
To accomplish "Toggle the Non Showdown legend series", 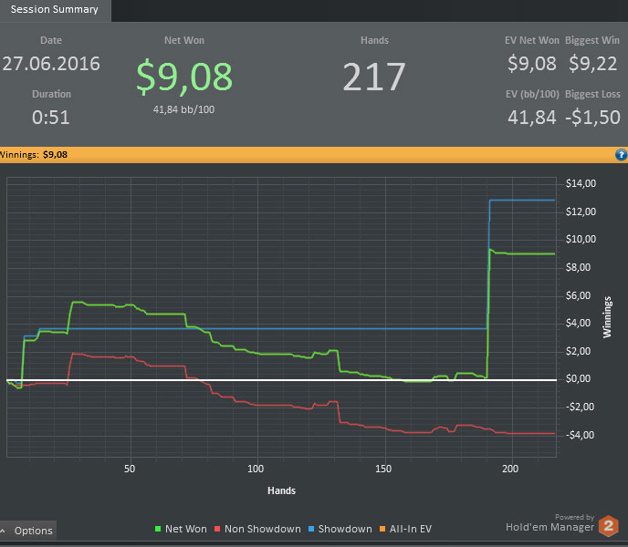I will 257,529.
